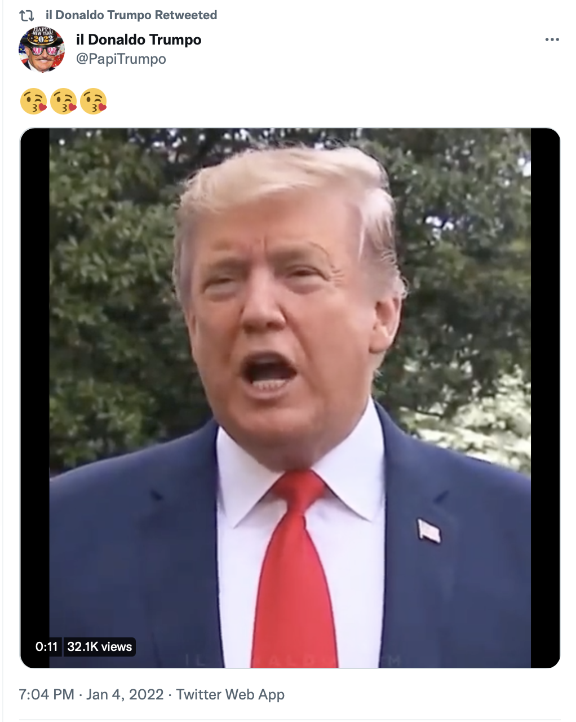Open the profile avatar with 2022 hat
The height and width of the screenshot is (722, 576).
(42, 50)
